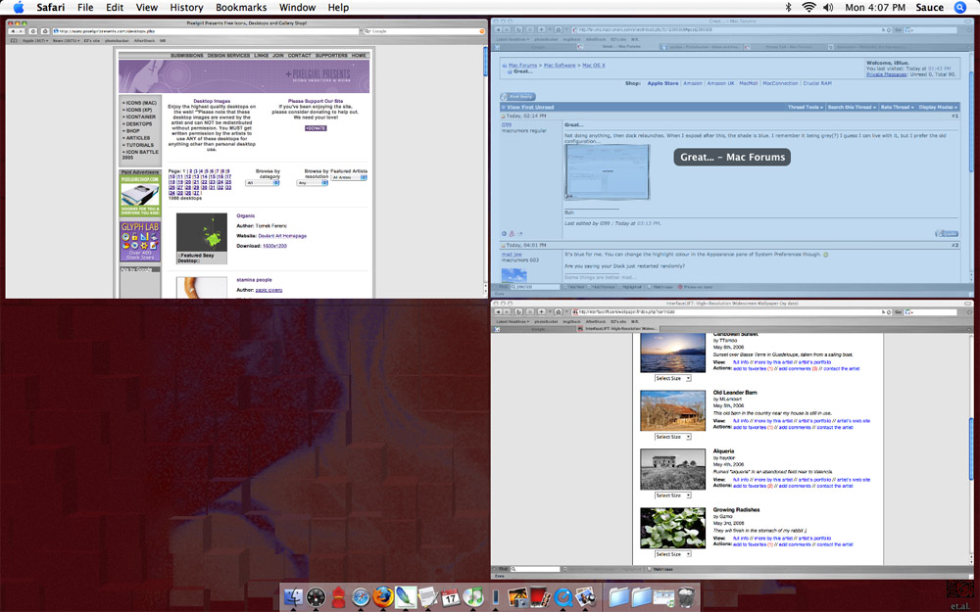This screenshot has height=612, width=980.
Task: Launch iTunes from the Dock
Action: click(473, 597)
